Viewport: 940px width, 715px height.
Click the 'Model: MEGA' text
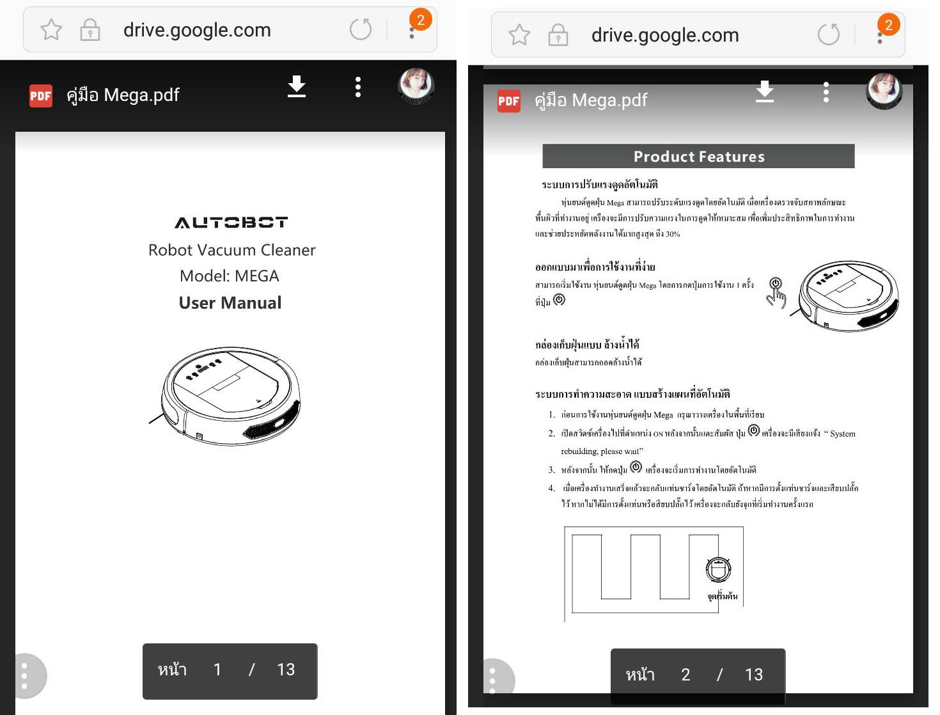tap(230, 276)
